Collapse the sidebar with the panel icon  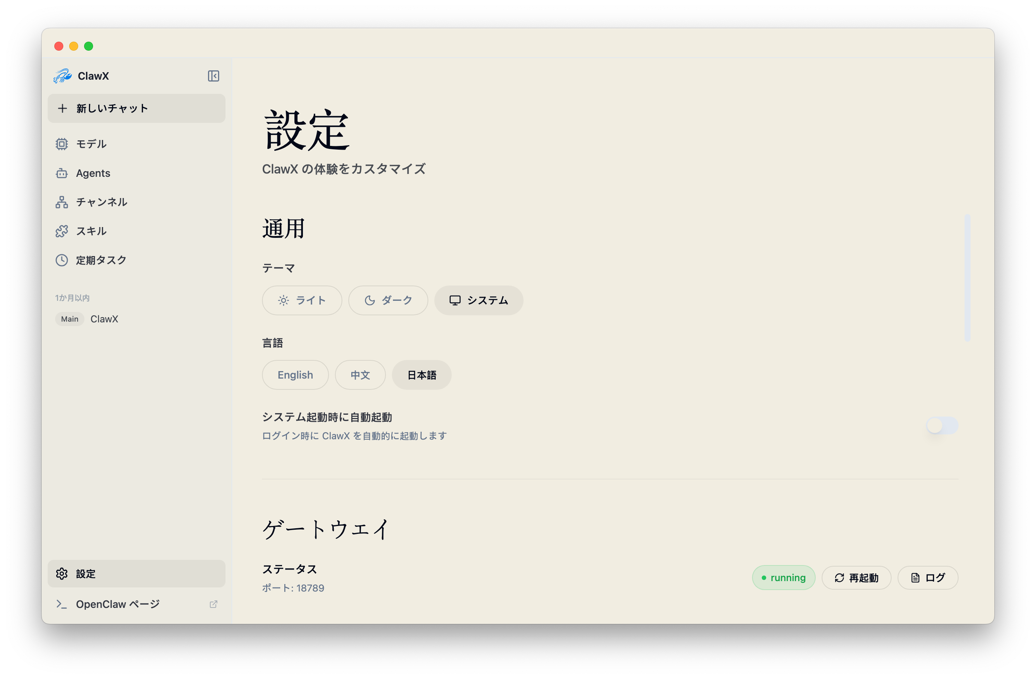point(213,76)
